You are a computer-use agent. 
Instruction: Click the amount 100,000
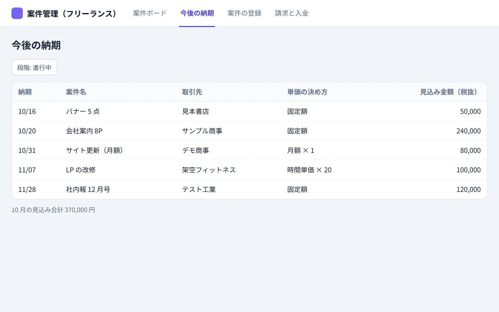tap(469, 170)
